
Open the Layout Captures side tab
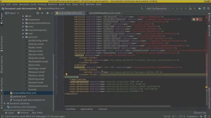2,64
